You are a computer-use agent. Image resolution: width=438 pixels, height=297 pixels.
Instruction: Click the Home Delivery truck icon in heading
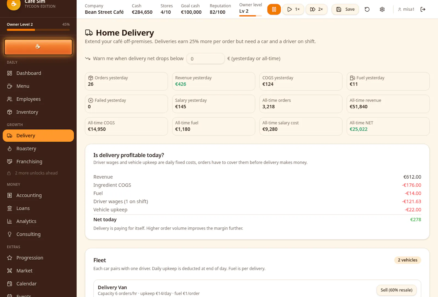(x=89, y=33)
